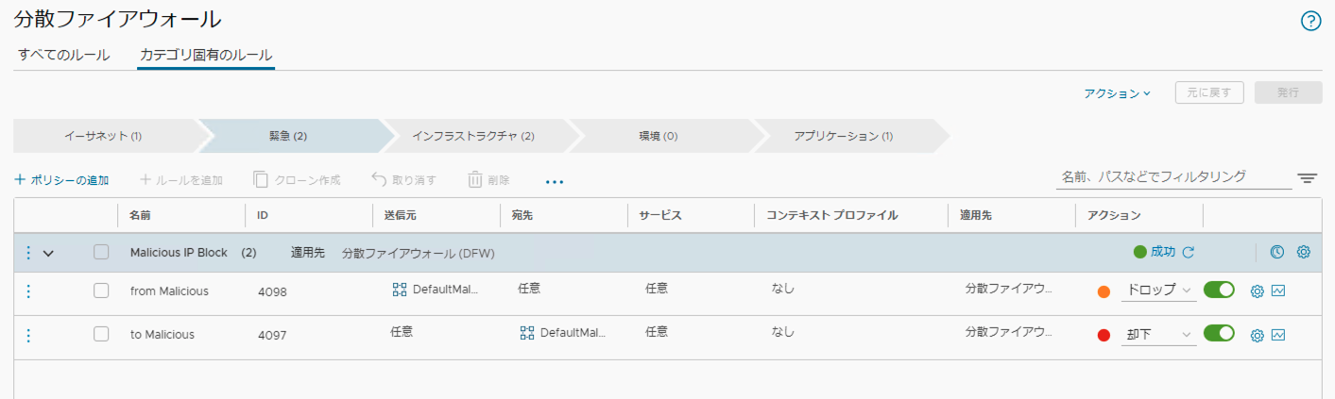Open the policy time window clock icon

pos(1276,252)
